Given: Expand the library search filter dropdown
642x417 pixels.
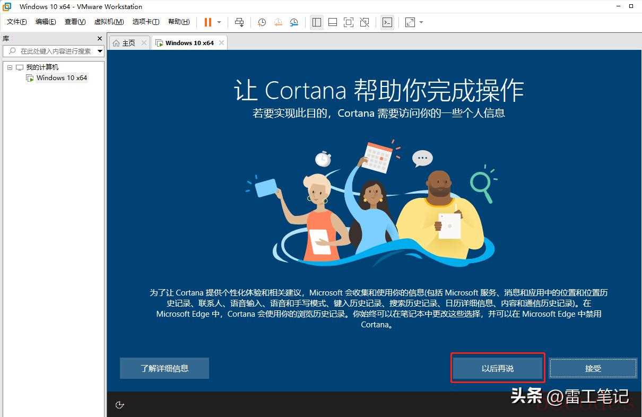Looking at the screenshot, I should coord(100,51).
